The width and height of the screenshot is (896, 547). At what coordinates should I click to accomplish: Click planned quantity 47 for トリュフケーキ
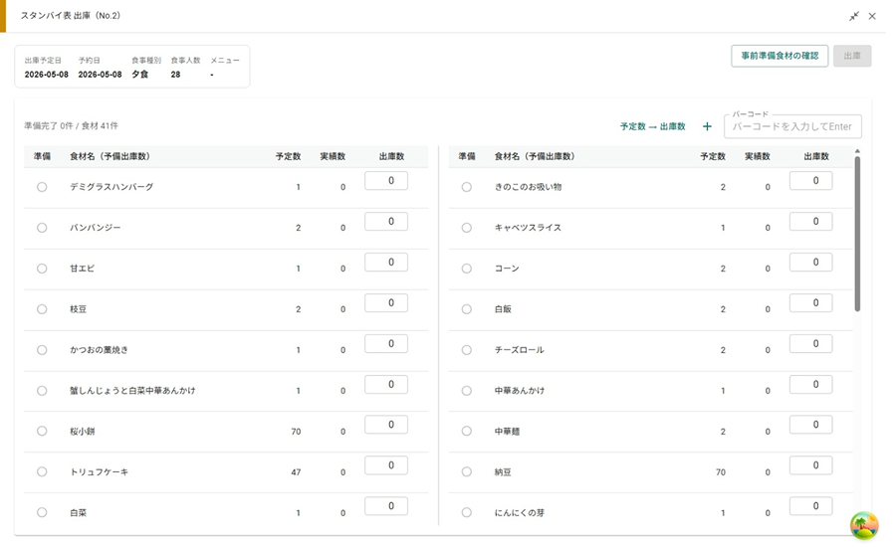click(x=296, y=472)
